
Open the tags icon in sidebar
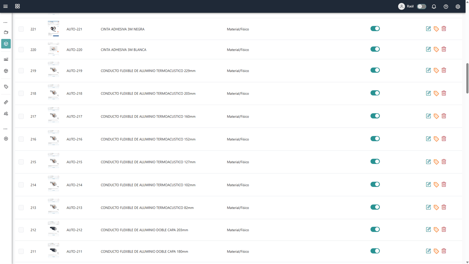pos(6,87)
